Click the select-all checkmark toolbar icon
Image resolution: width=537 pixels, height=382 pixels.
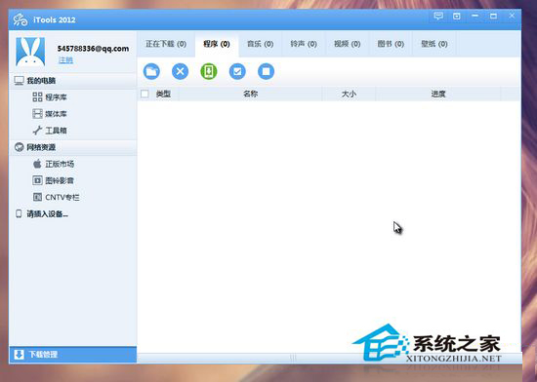click(x=237, y=71)
